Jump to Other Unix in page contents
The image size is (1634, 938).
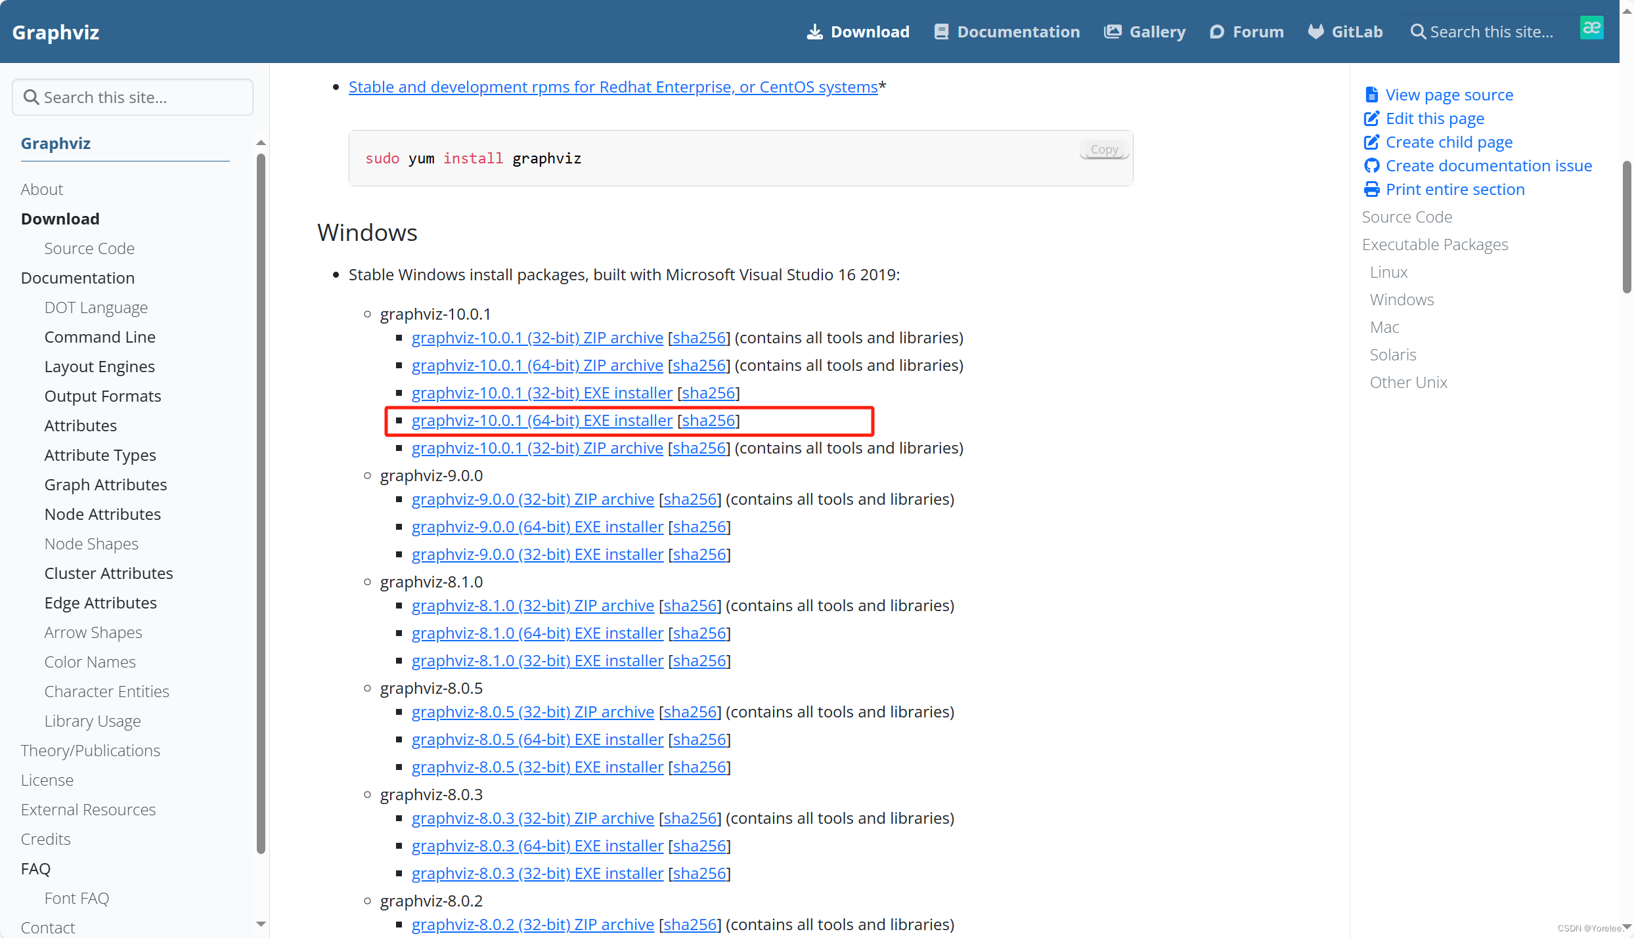point(1409,383)
